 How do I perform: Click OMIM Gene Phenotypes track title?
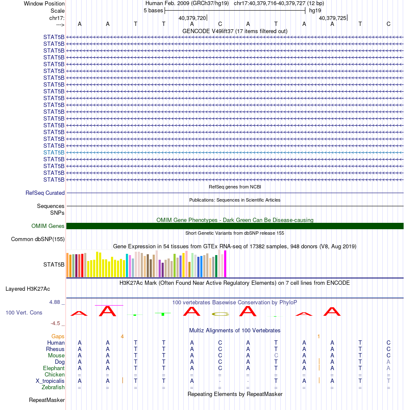tap(235, 220)
